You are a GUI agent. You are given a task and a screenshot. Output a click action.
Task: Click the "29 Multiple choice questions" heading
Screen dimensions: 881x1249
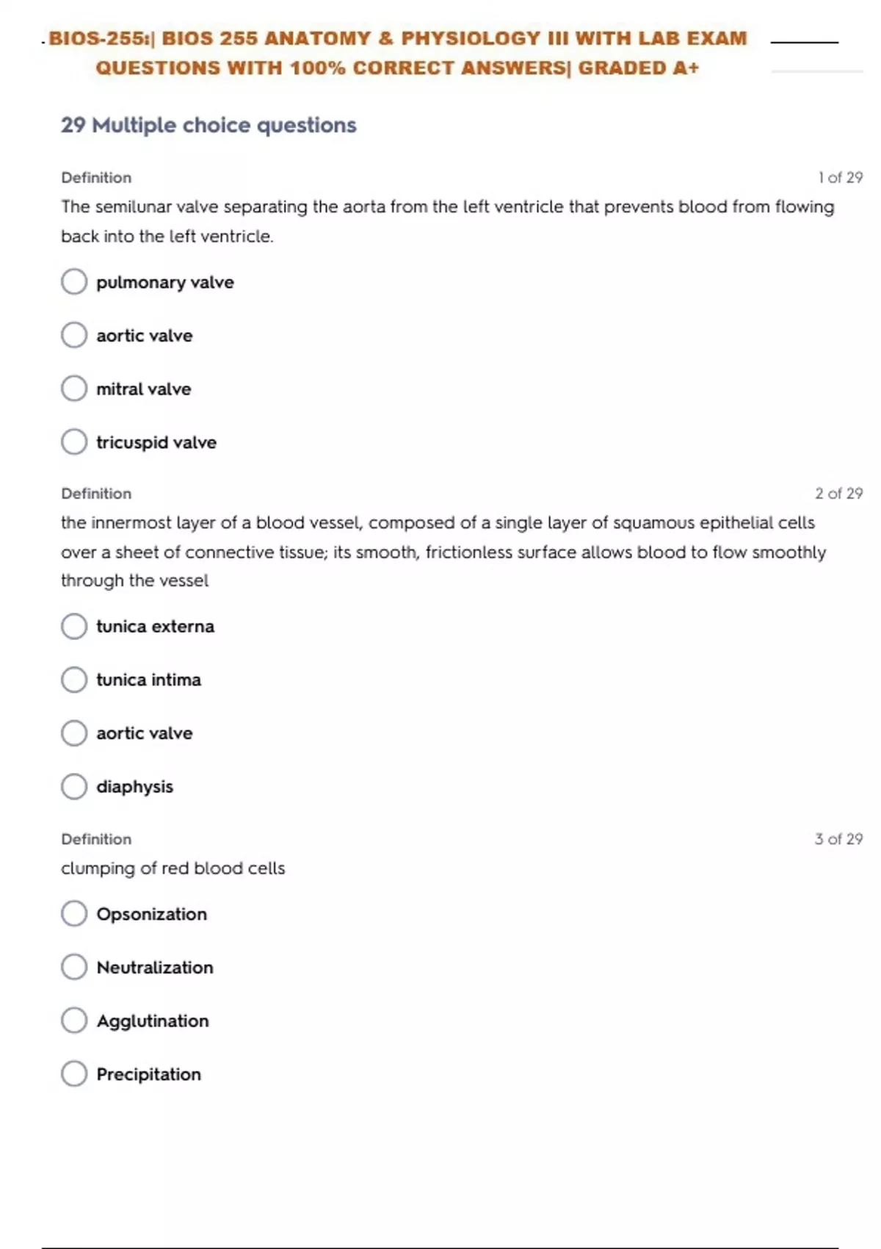coord(209,126)
